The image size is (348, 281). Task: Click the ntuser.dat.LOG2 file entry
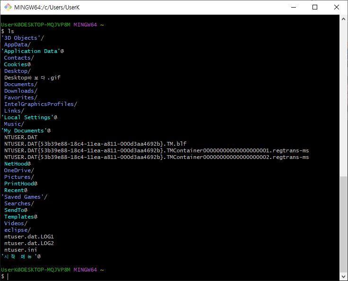click(x=29, y=243)
